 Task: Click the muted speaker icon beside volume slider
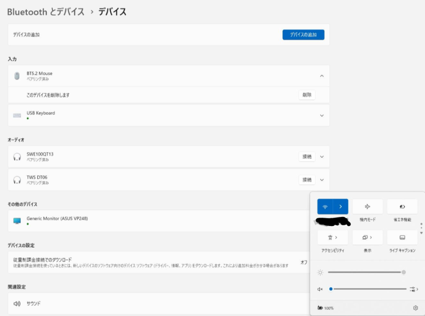320,289
